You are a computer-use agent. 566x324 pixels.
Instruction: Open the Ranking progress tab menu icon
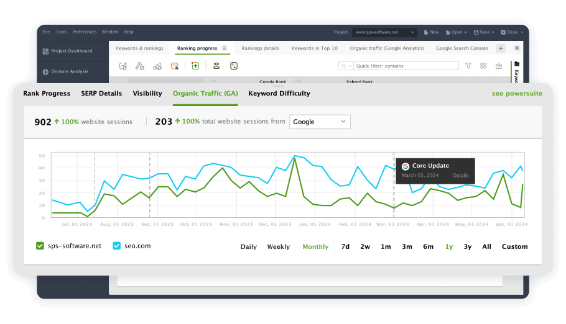[224, 48]
